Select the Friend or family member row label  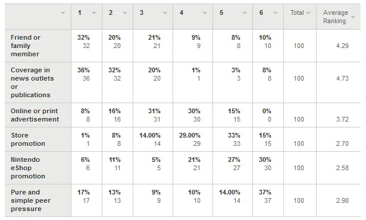click(x=26, y=46)
